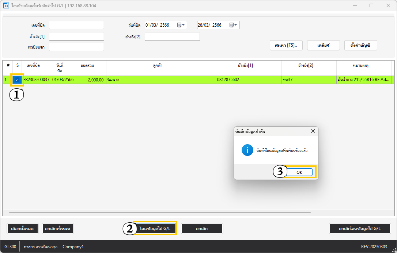Click ยกเลิกโอนข้อมูลไป G/L button
397x253 pixels.
point(360,229)
